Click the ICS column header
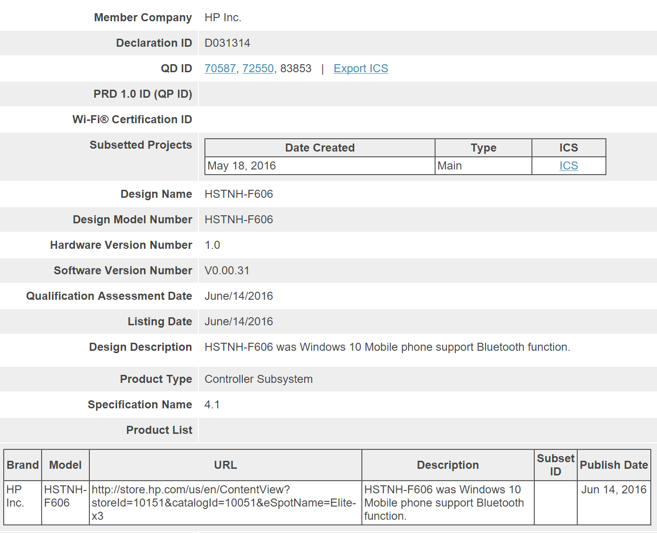Screen dimensions: 657x533 coord(569,148)
